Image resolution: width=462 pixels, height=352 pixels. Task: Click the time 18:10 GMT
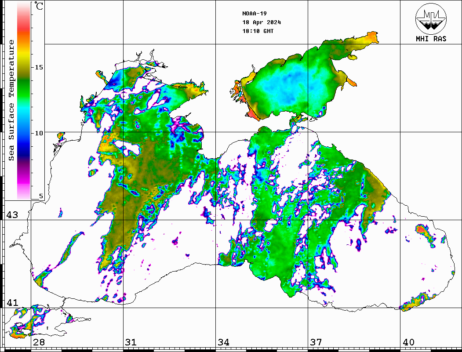(258, 31)
